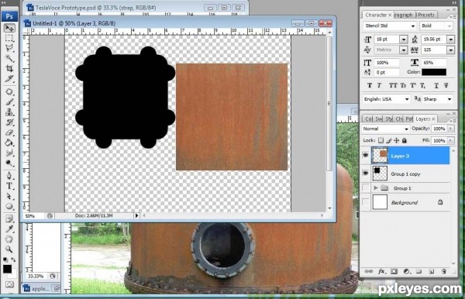
Task: Select the Zoom tool
Action: pos(9,249)
